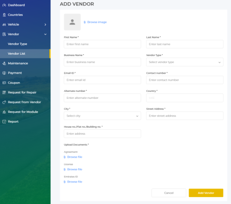Click the Vehicle bike icon
Screen dimensions: 231x204
pos(4,25)
